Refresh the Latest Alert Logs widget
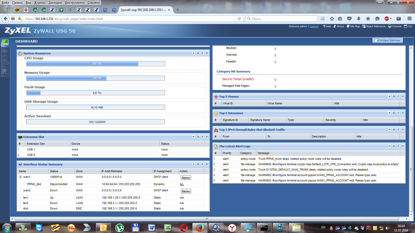415x233 pixels. [x=398, y=146]
